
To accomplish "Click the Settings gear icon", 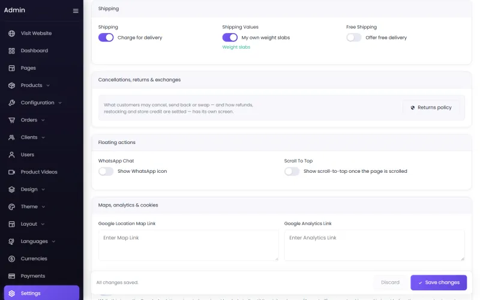I will pos(11,293).
